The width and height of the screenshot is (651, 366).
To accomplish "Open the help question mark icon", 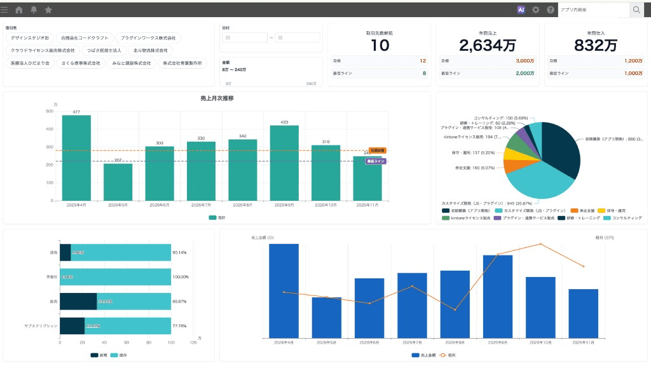I will click(551, 10).
